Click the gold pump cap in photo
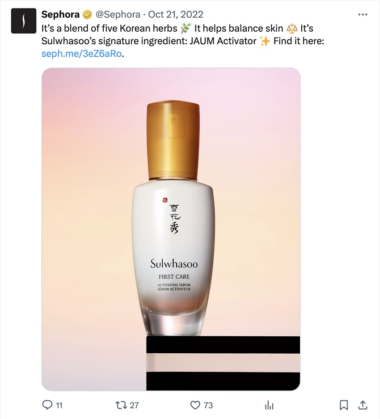380x419 pixels. pyautogui.click(x=173, y=140)
